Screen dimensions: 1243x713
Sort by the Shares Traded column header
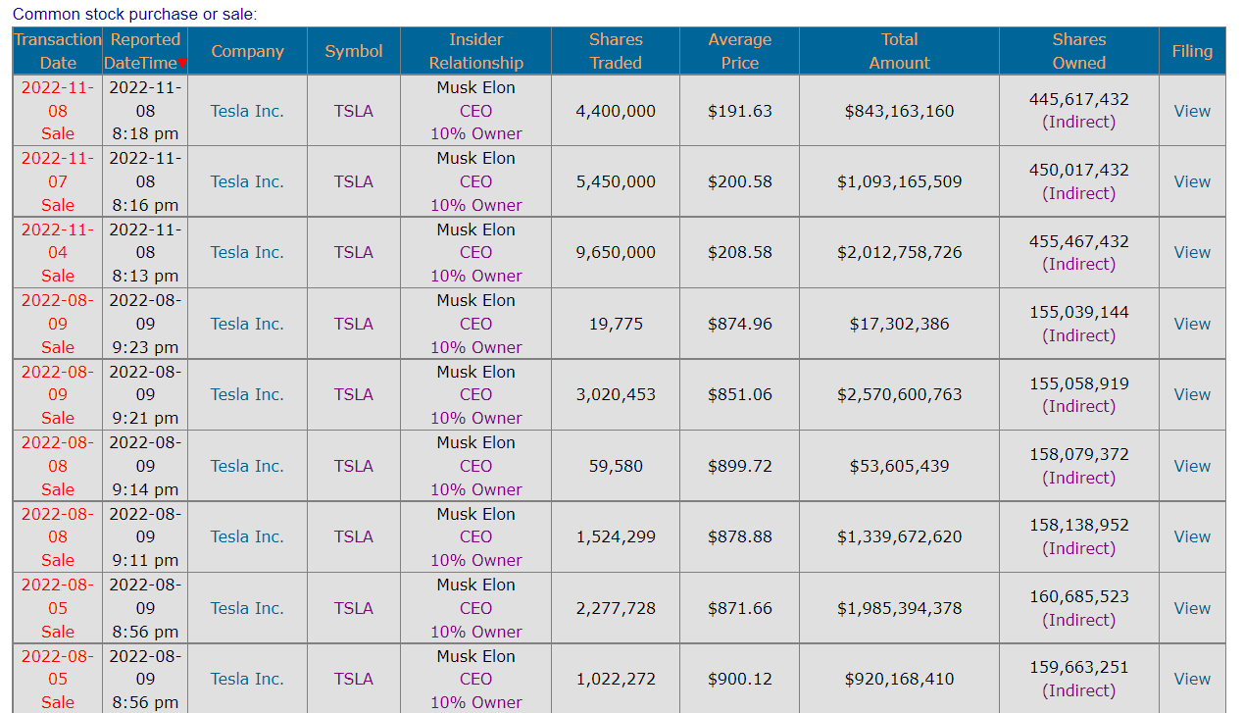[615, 51]
